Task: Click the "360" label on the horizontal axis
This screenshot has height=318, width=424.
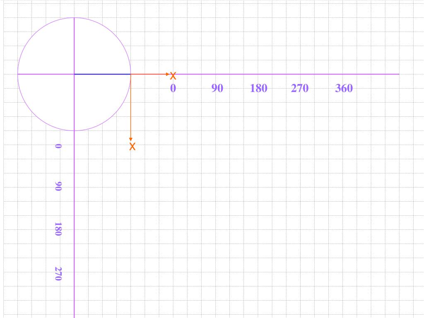Action: point(344,88)
